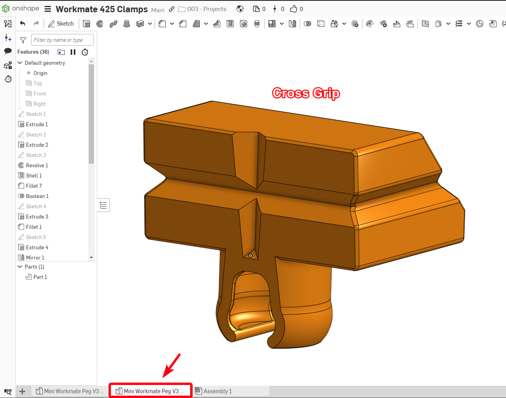Open the dropdown next to the Frame tool
Image resolution: width=506 pixels, height=398 pixels.
coord(448,24)
